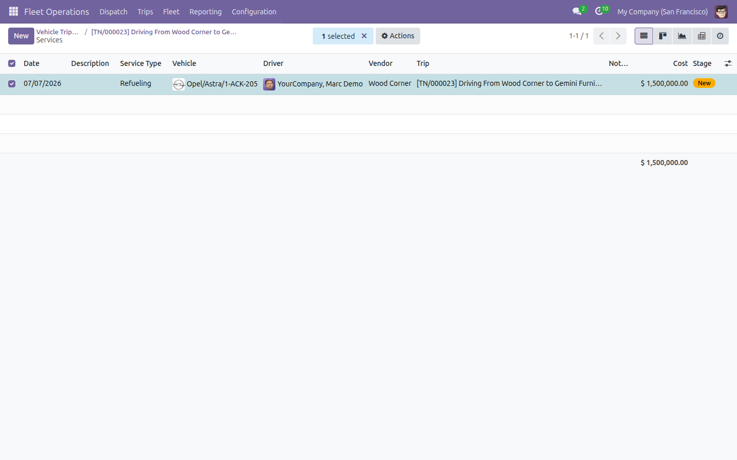The width and height of the screenshot is (737, 460).
Task: Click YourCompany, Marc Demo driver cell
Action: click(320, 84)
